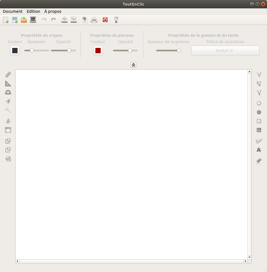Viewport: 267px width, 272px height.
Task: Open the FreeSerif 16 font chooser
Action: tap(225, 51)
